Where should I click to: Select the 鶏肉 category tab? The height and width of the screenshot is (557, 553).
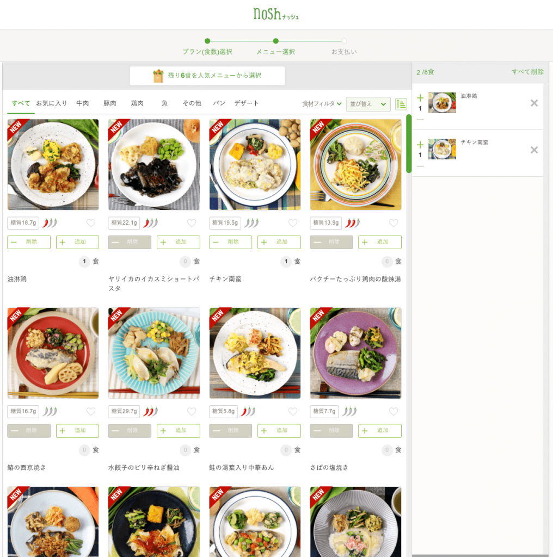(x=137, y=103)
